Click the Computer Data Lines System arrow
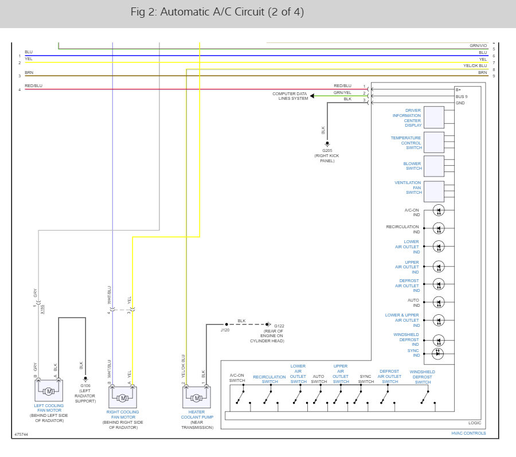 click(312, 96)
